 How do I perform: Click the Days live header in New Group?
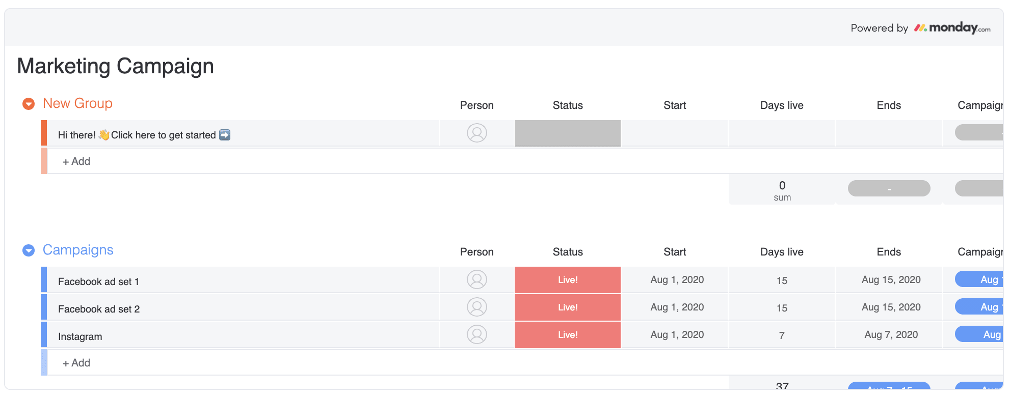(x=782, y=105)
